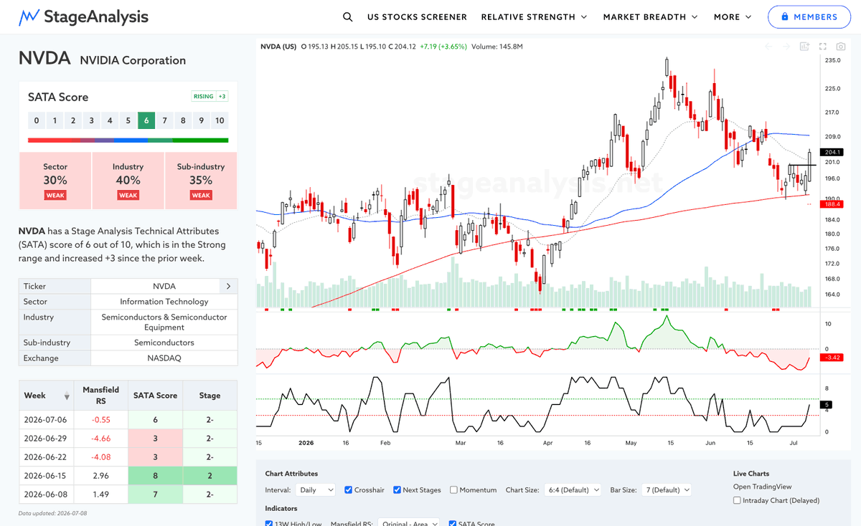861x526 pixels.
Task: Open the Market Breadth menu
Action: click(651, 16)
